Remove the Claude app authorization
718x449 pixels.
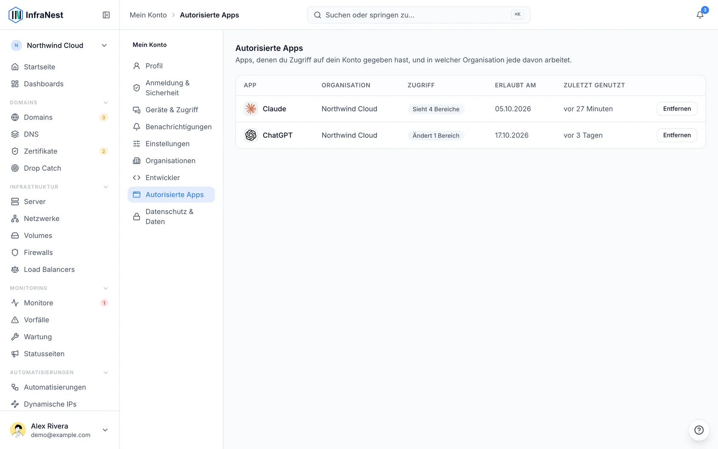click(677, 109)
